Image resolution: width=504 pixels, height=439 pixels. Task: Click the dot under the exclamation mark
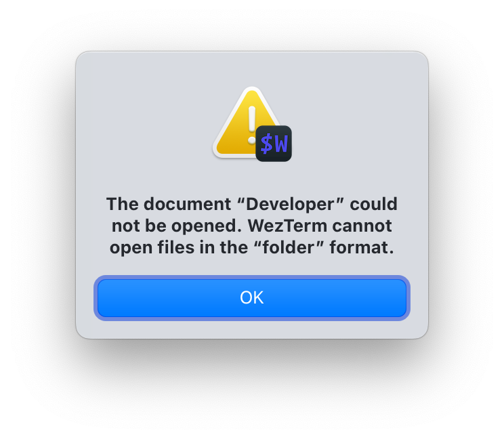tap(251, 140)
